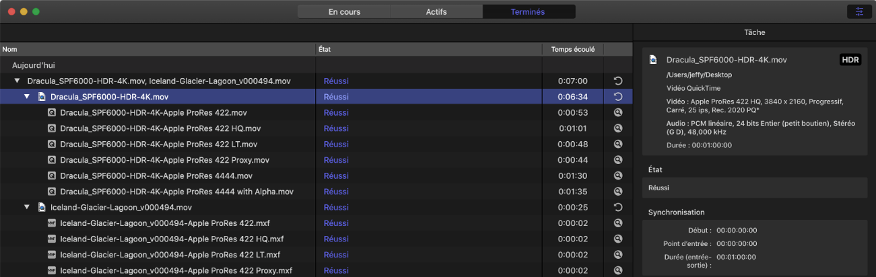Collapse the Dracula_SPF6000-HDR-4K.mov job triangle
This screenshot has height=277, width=876.
point(28,97)
